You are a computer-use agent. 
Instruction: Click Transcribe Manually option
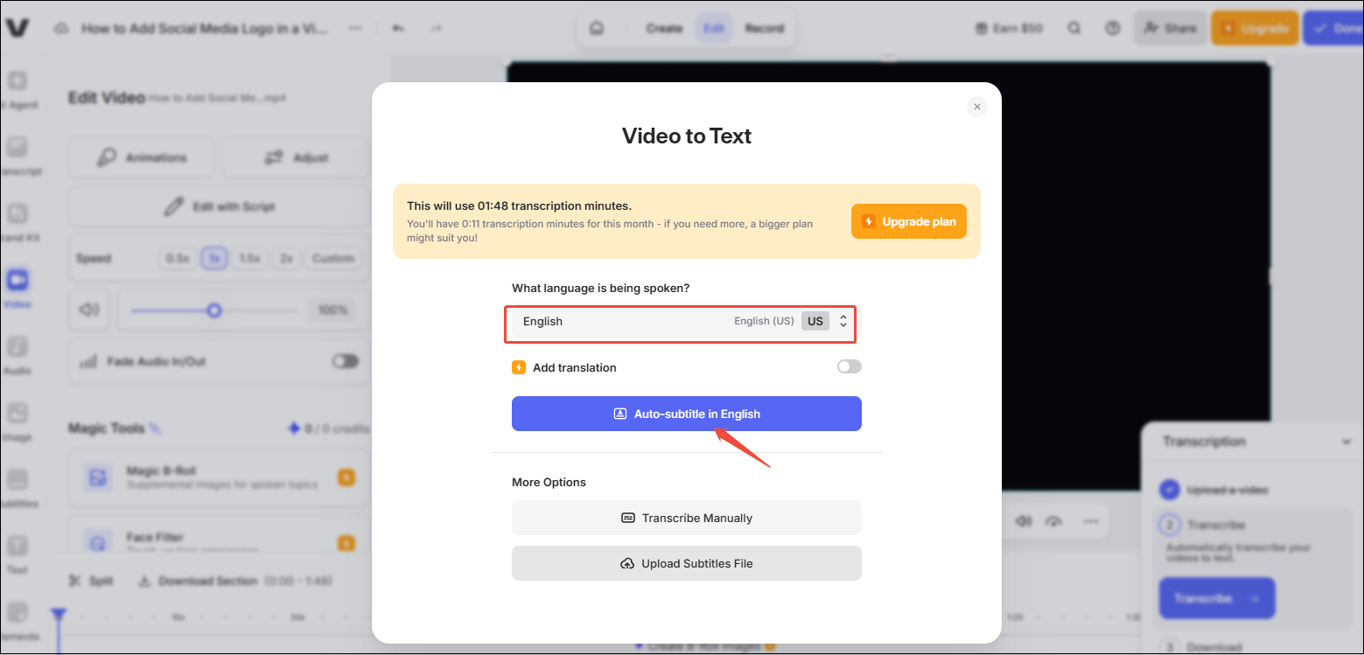click(687, 518)
